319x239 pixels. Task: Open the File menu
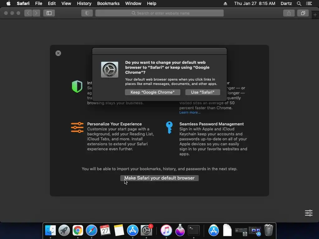tap(38, 3)
